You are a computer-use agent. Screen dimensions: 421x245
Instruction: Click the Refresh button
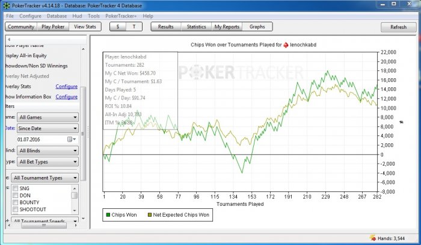(398, 27)
